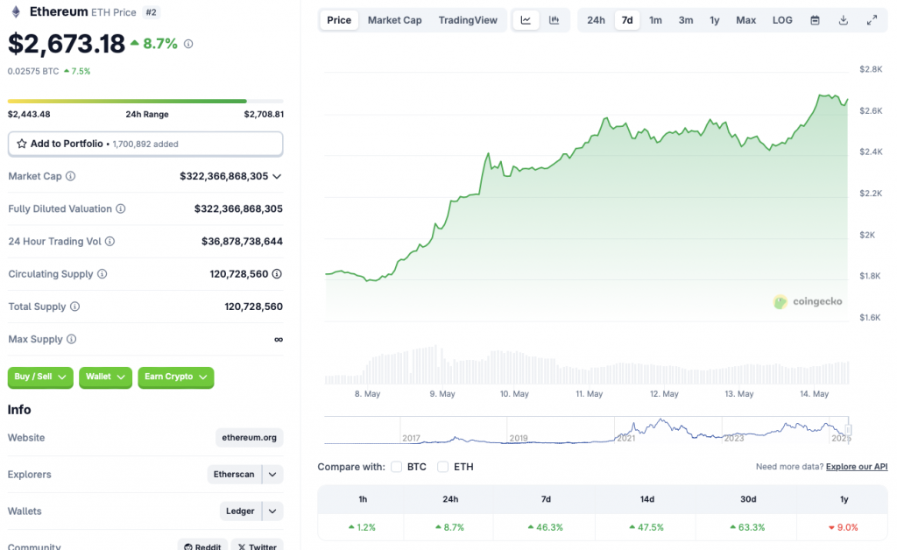The height and width of the screenshot is (550, 897).
Task: Switch to line chart view icon
Action: (x=526, y=20)
